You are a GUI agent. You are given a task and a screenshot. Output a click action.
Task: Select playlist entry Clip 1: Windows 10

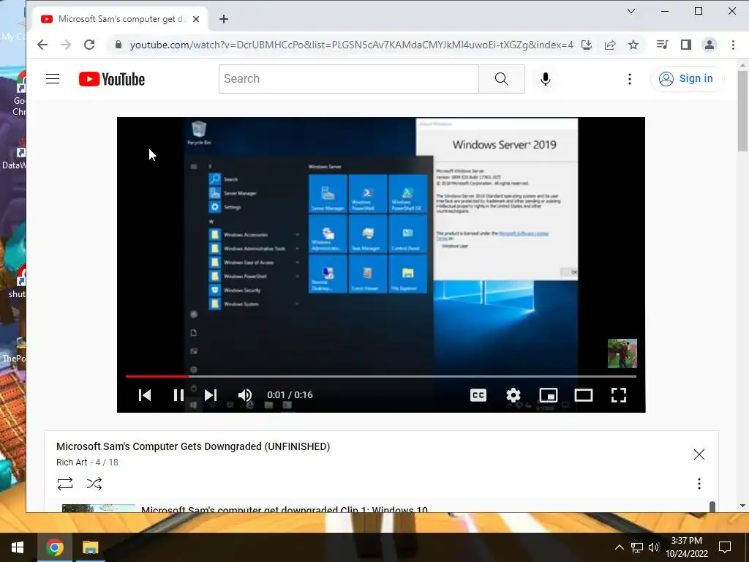tap(285, 509)
